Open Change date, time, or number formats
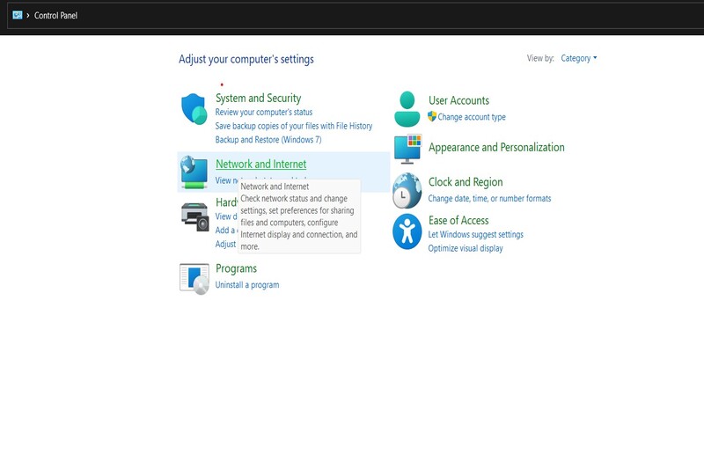Image resolution: width=704 pixels, height=469 pixels. click(x=489, y=199)
